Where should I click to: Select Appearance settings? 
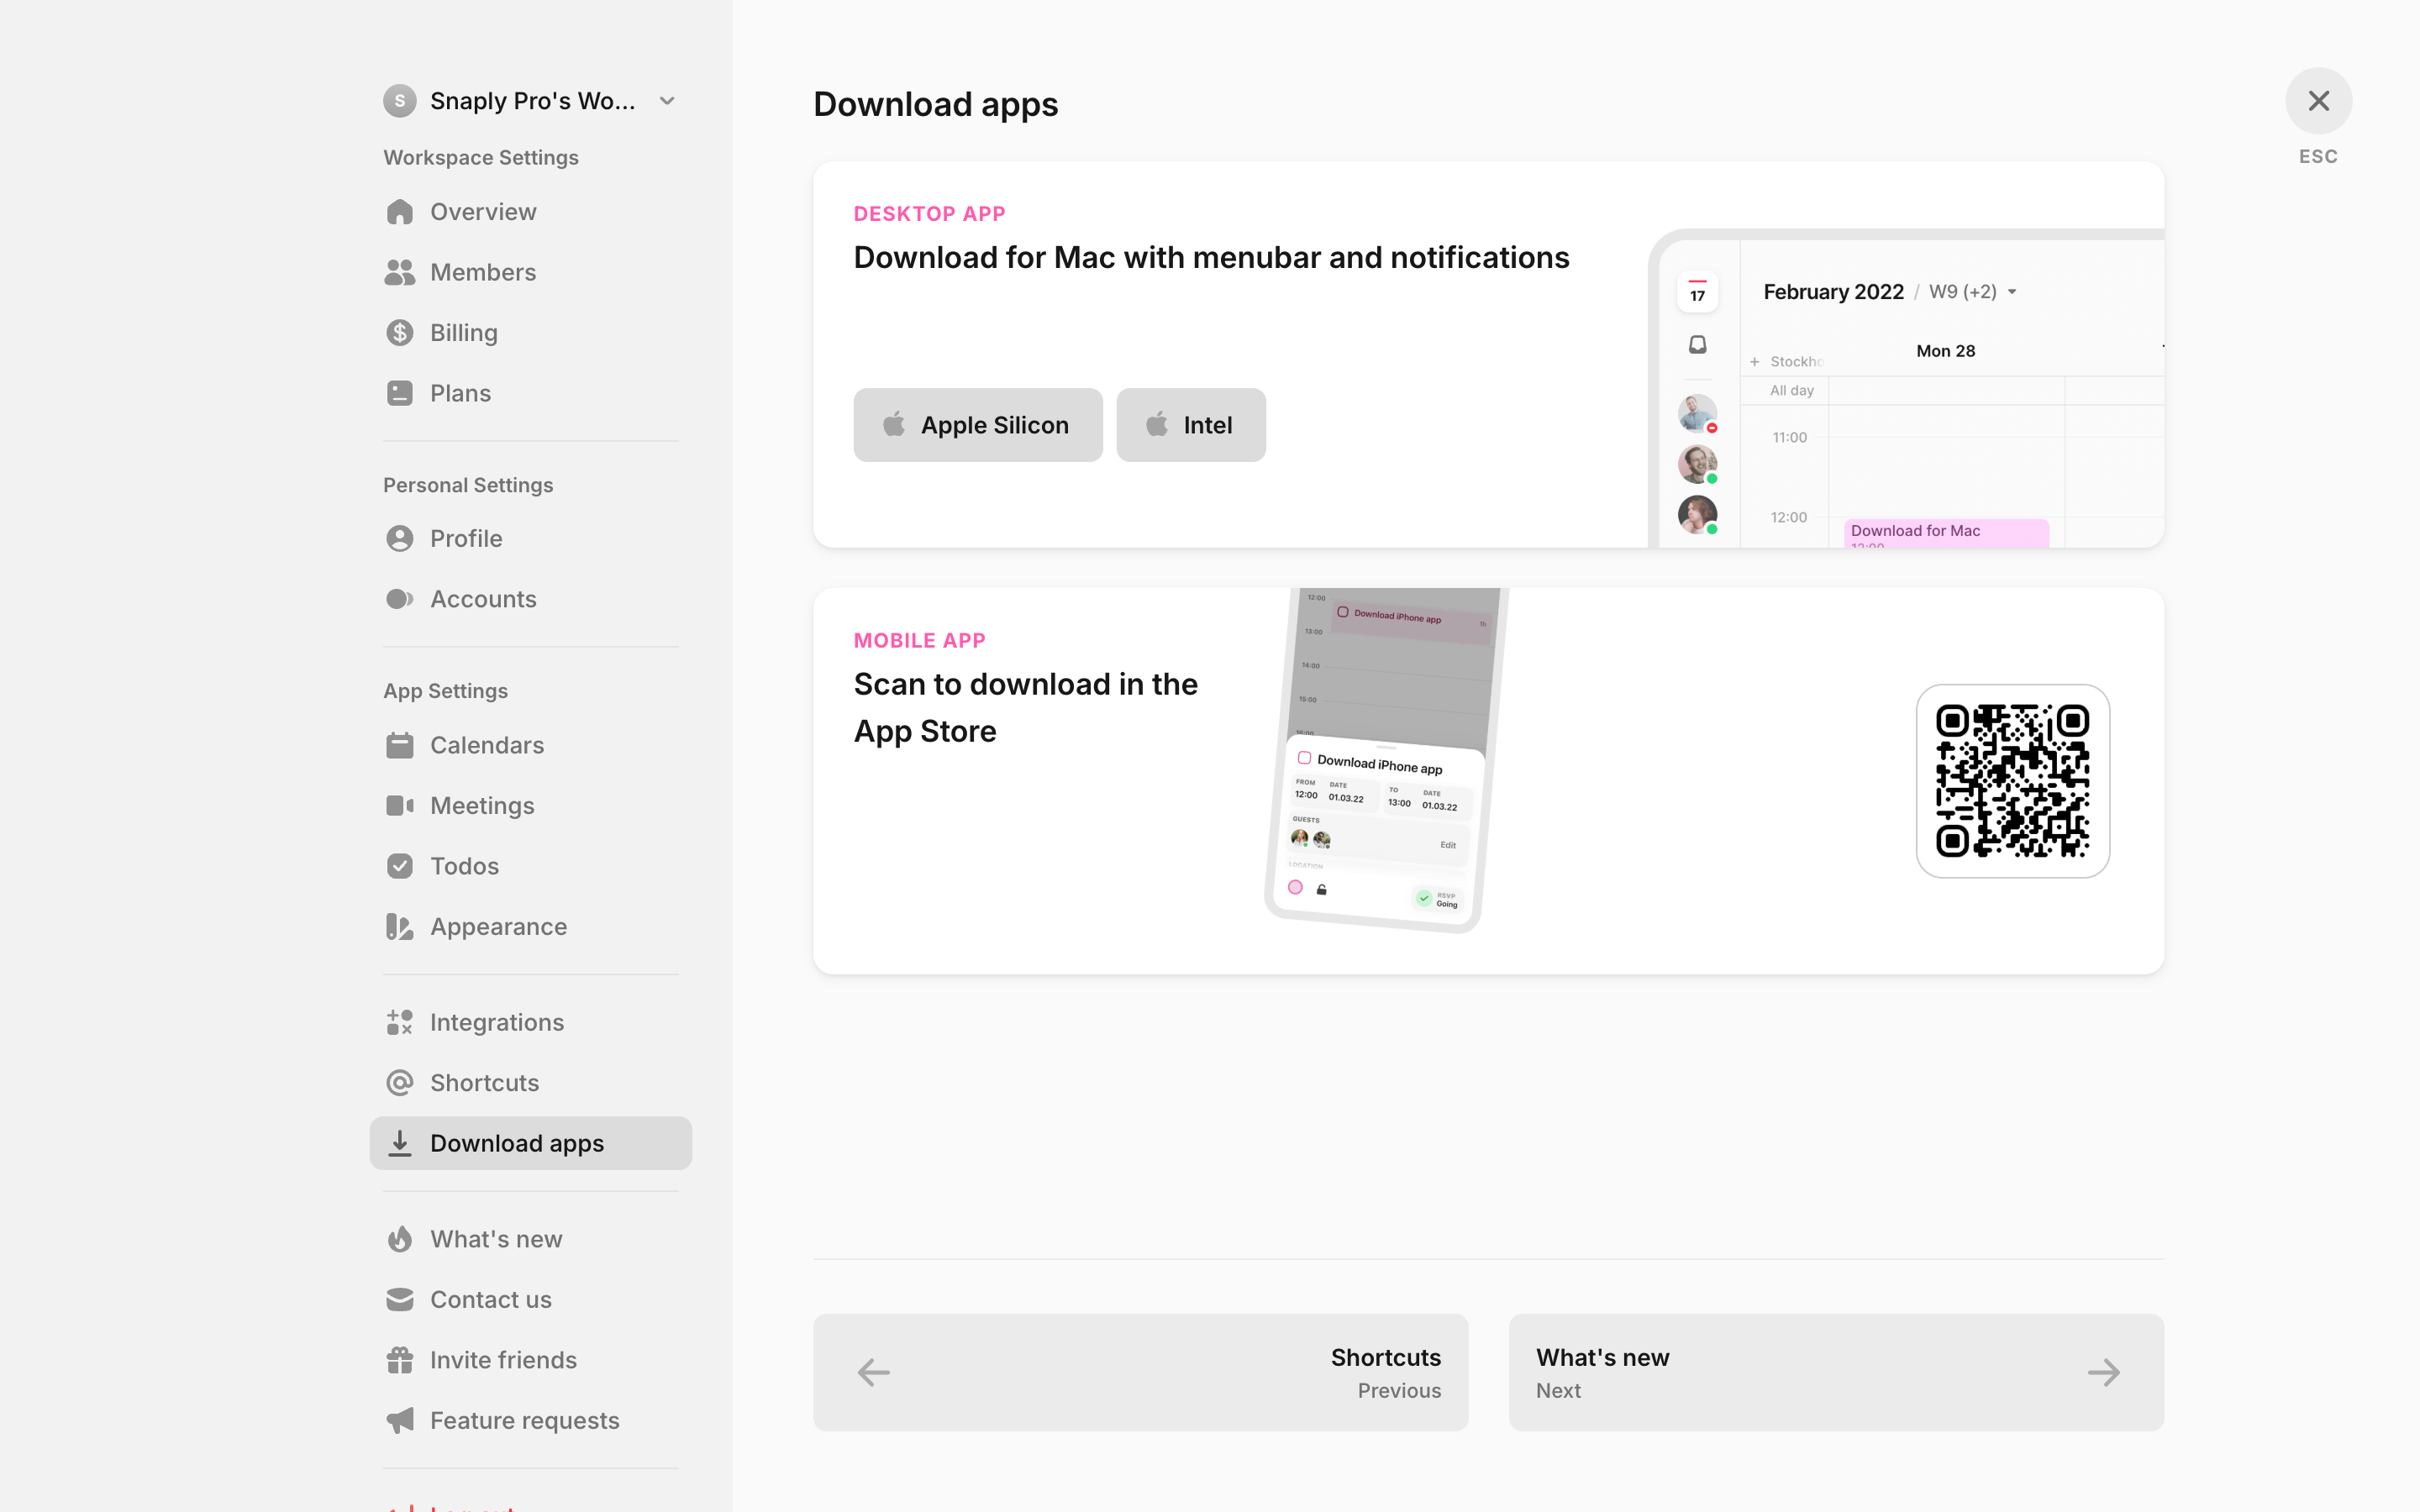(530, 927)
